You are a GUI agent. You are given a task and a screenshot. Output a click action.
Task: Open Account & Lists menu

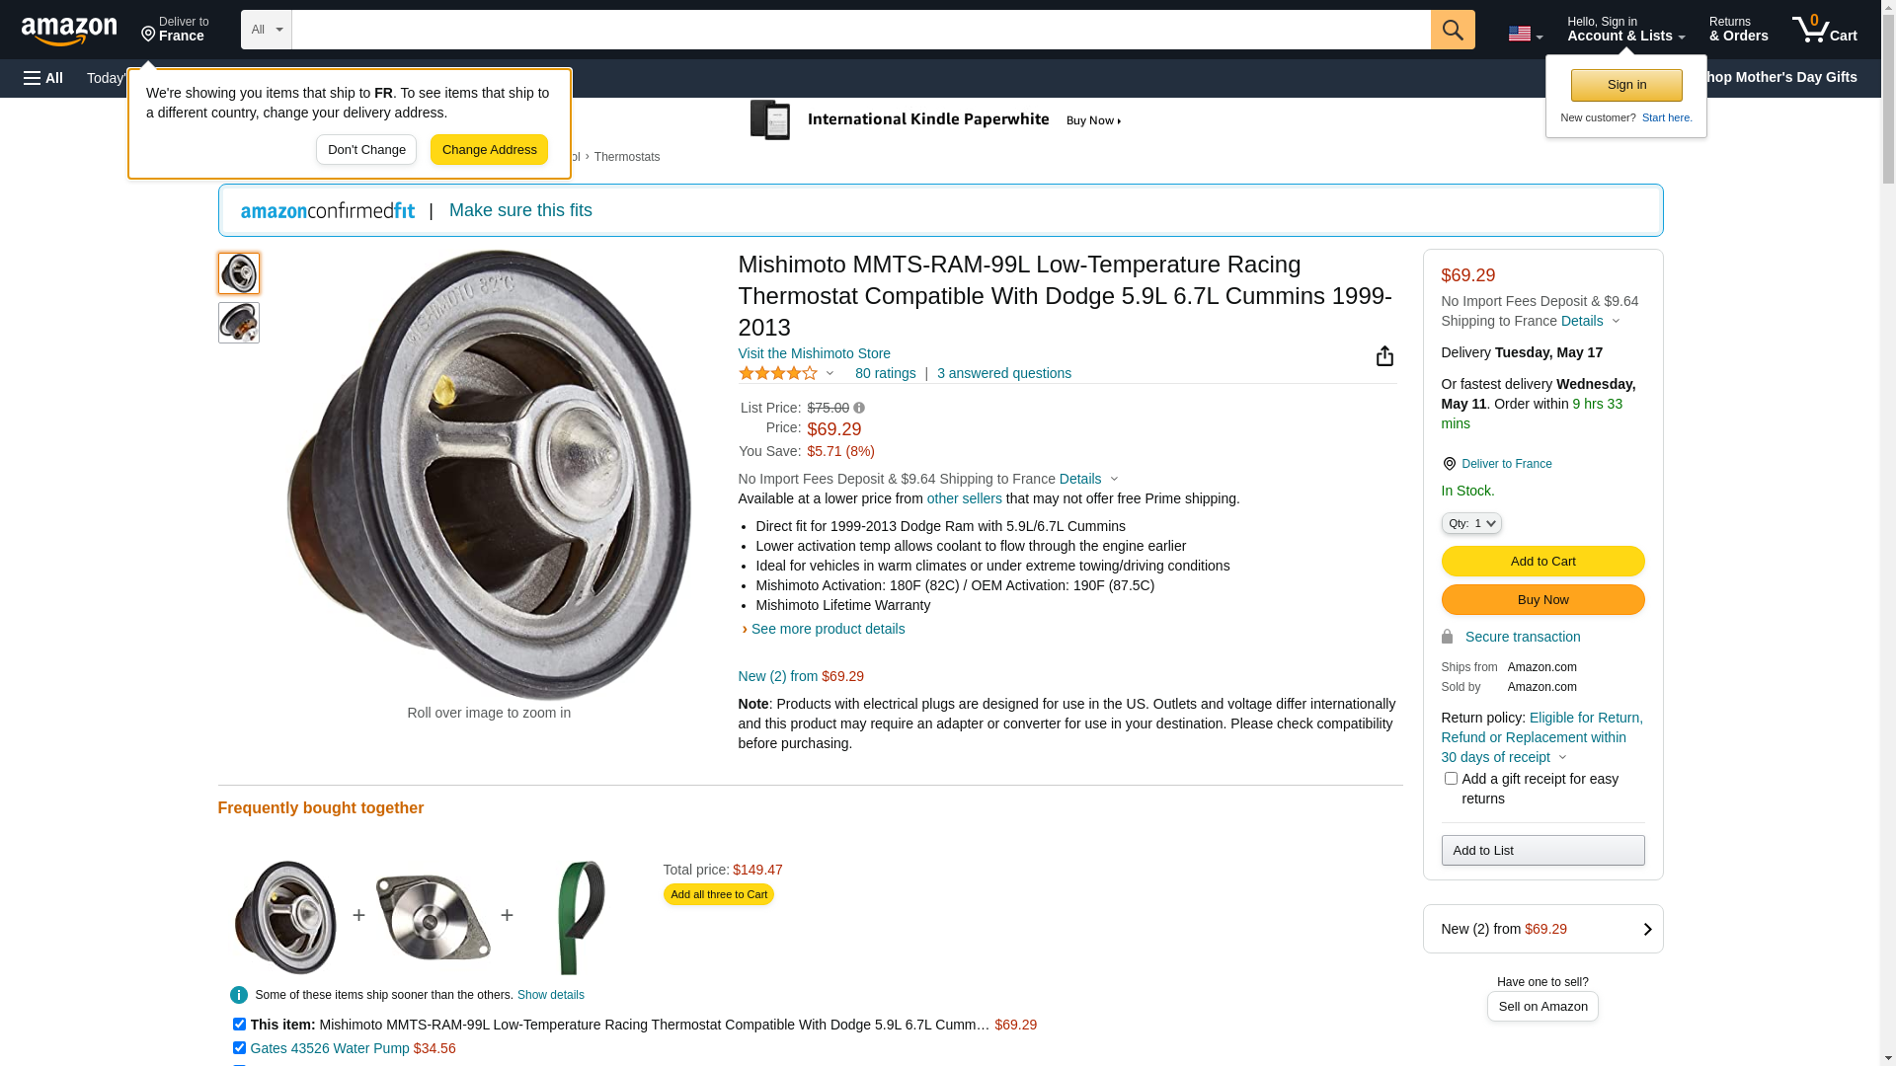click(x=1624, y=30)
